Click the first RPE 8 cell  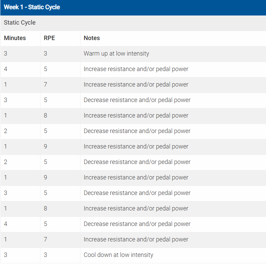(x=45, y=115)
